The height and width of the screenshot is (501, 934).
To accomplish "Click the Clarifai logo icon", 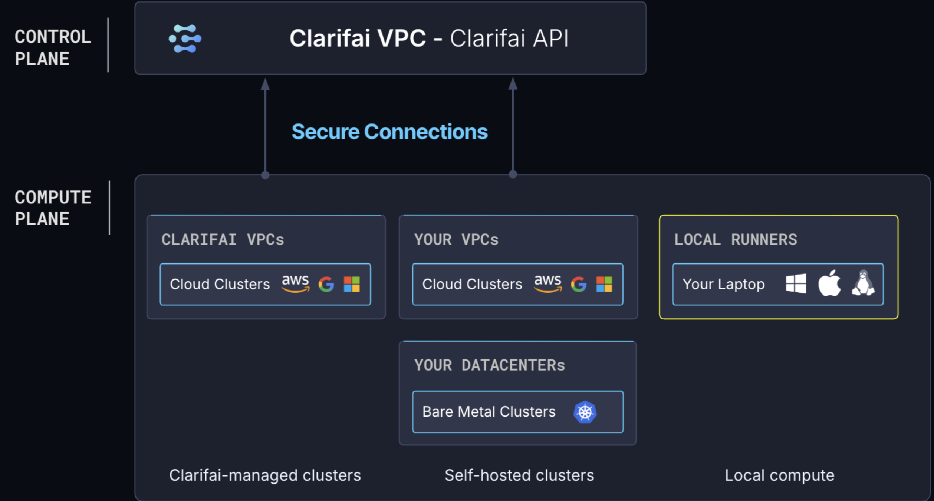I will point(185,39).
